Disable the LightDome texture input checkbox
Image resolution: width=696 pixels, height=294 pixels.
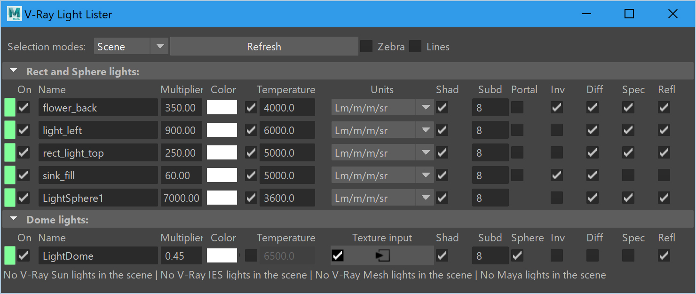tap(338, 256)
